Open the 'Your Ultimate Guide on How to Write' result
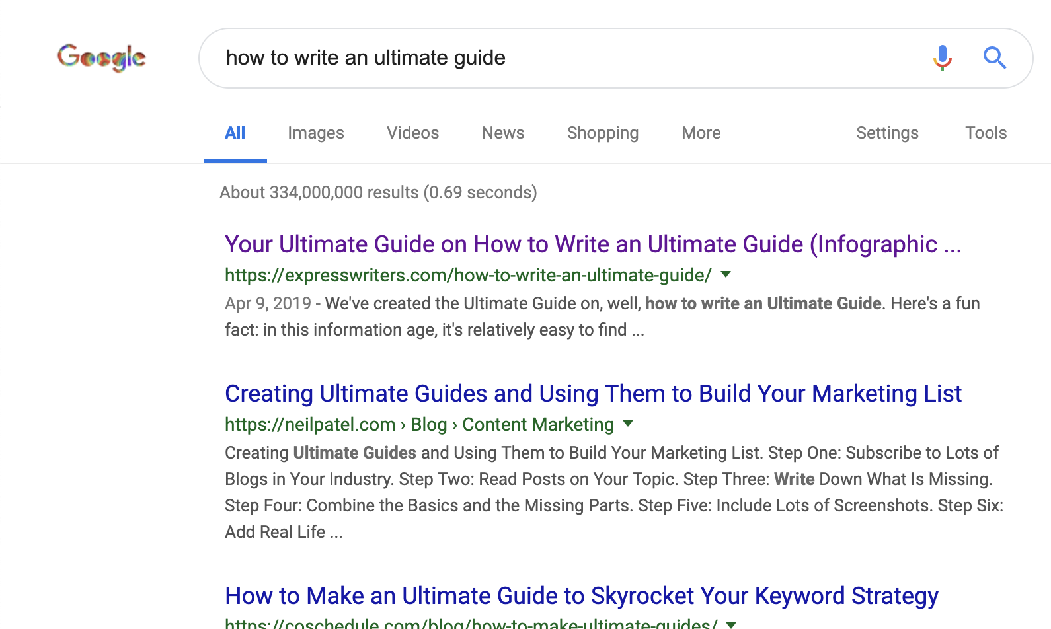Viewport: 1051px width, 629px height. point(593,244)
